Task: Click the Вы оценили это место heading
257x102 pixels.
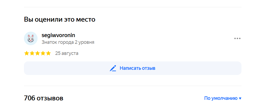Action: [x=60, y=19]
